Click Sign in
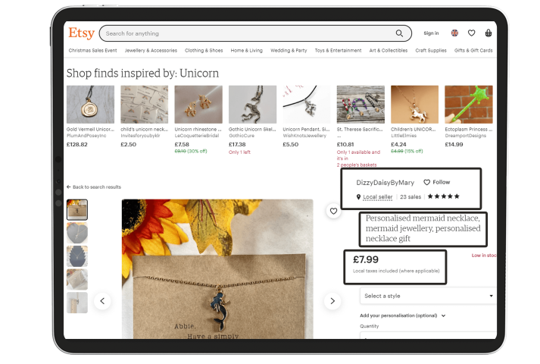The image size is (540, 364). 431,33
